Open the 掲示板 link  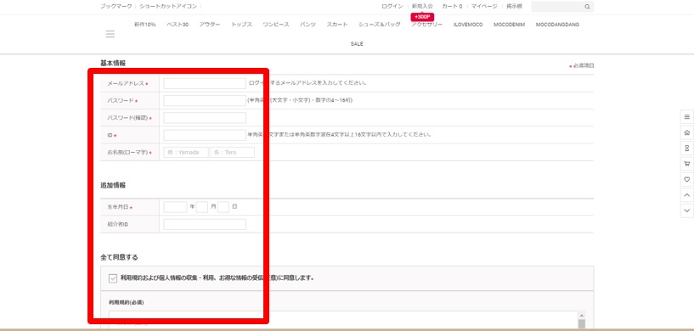(514, 6)
